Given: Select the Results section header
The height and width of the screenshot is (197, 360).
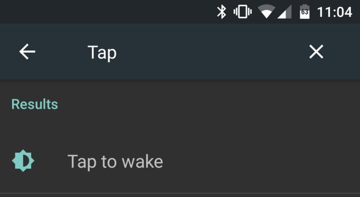Looking at the screenshot, I should (35, 105).
